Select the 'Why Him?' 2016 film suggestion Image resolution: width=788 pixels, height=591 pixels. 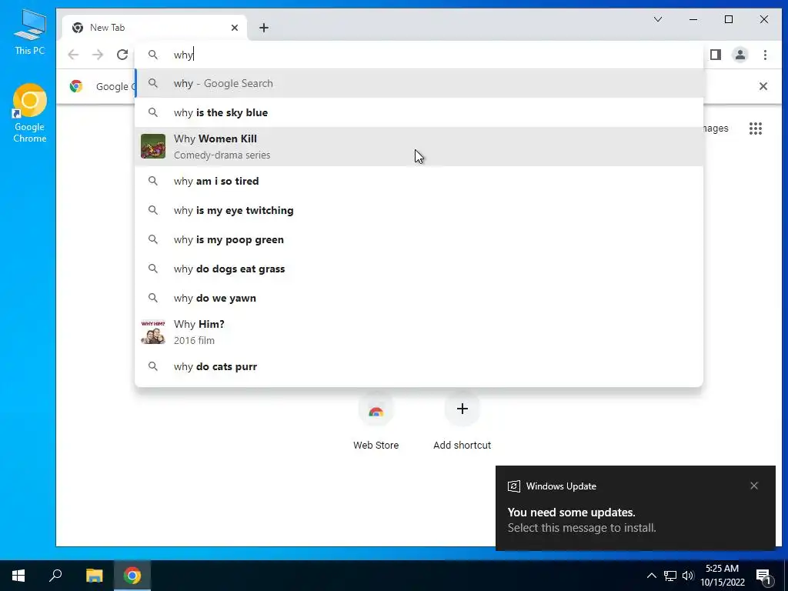pyautogui.click(x=419, y=332)
